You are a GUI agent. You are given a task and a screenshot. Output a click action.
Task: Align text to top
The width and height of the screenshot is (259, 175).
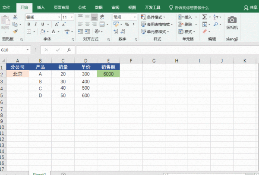point(80,16)
